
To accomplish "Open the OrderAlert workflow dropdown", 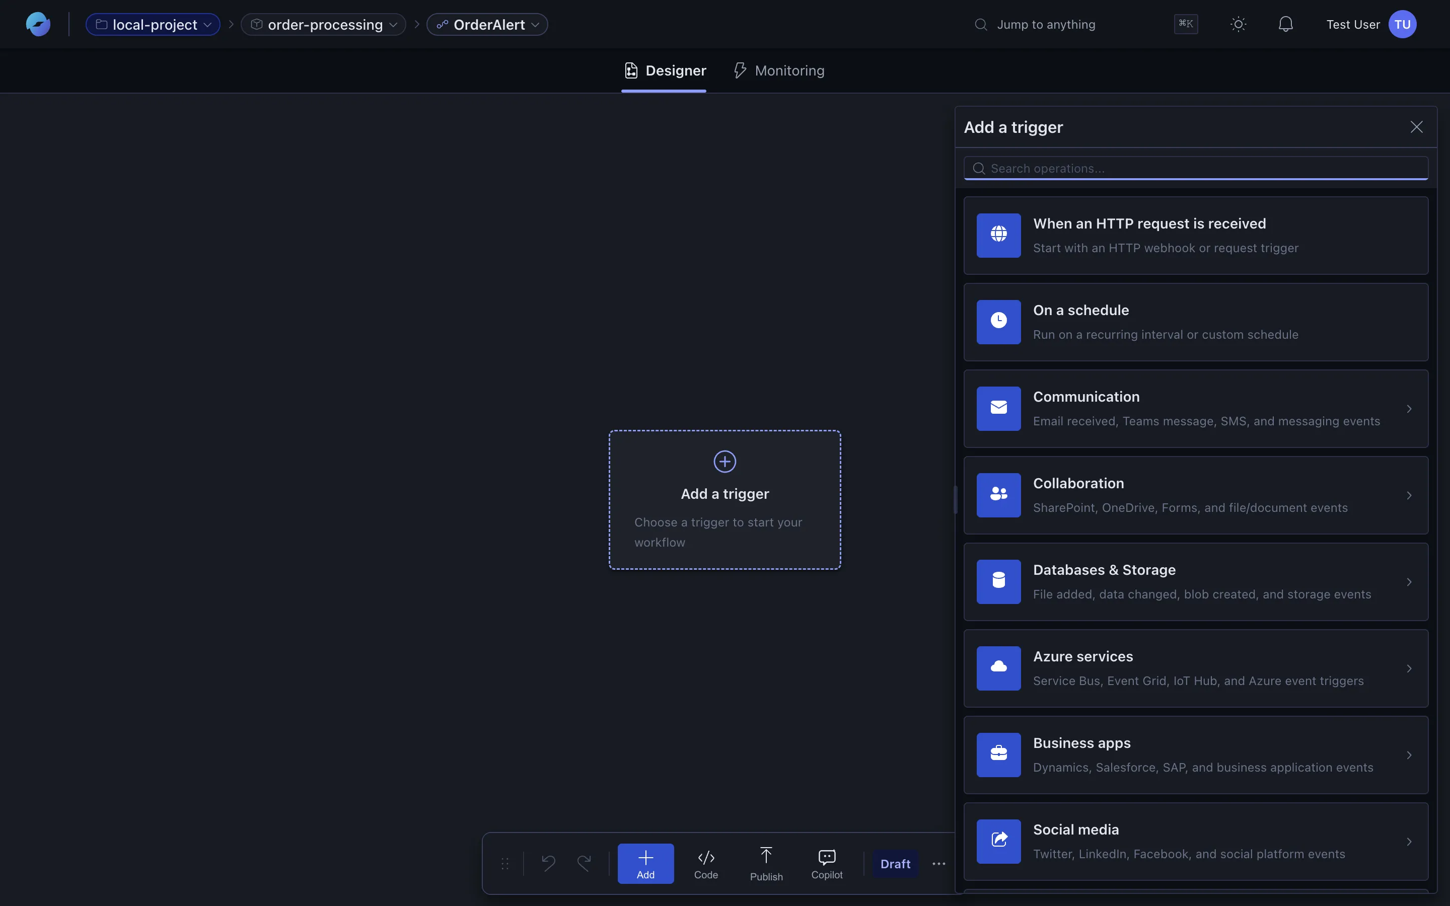I will click(x=487, y=25).
